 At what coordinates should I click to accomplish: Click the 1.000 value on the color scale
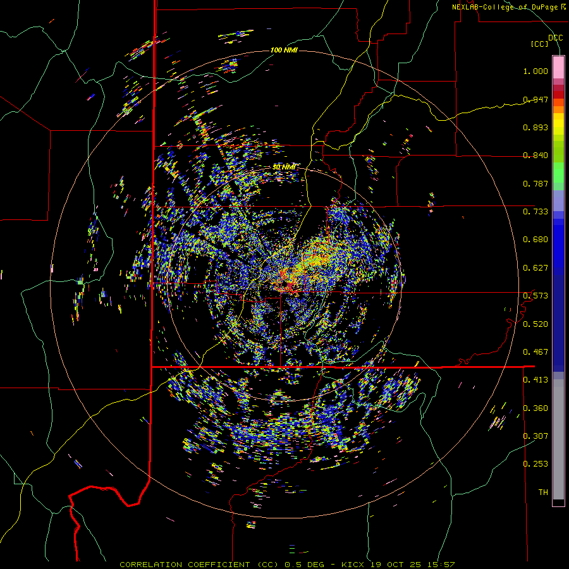535,71
